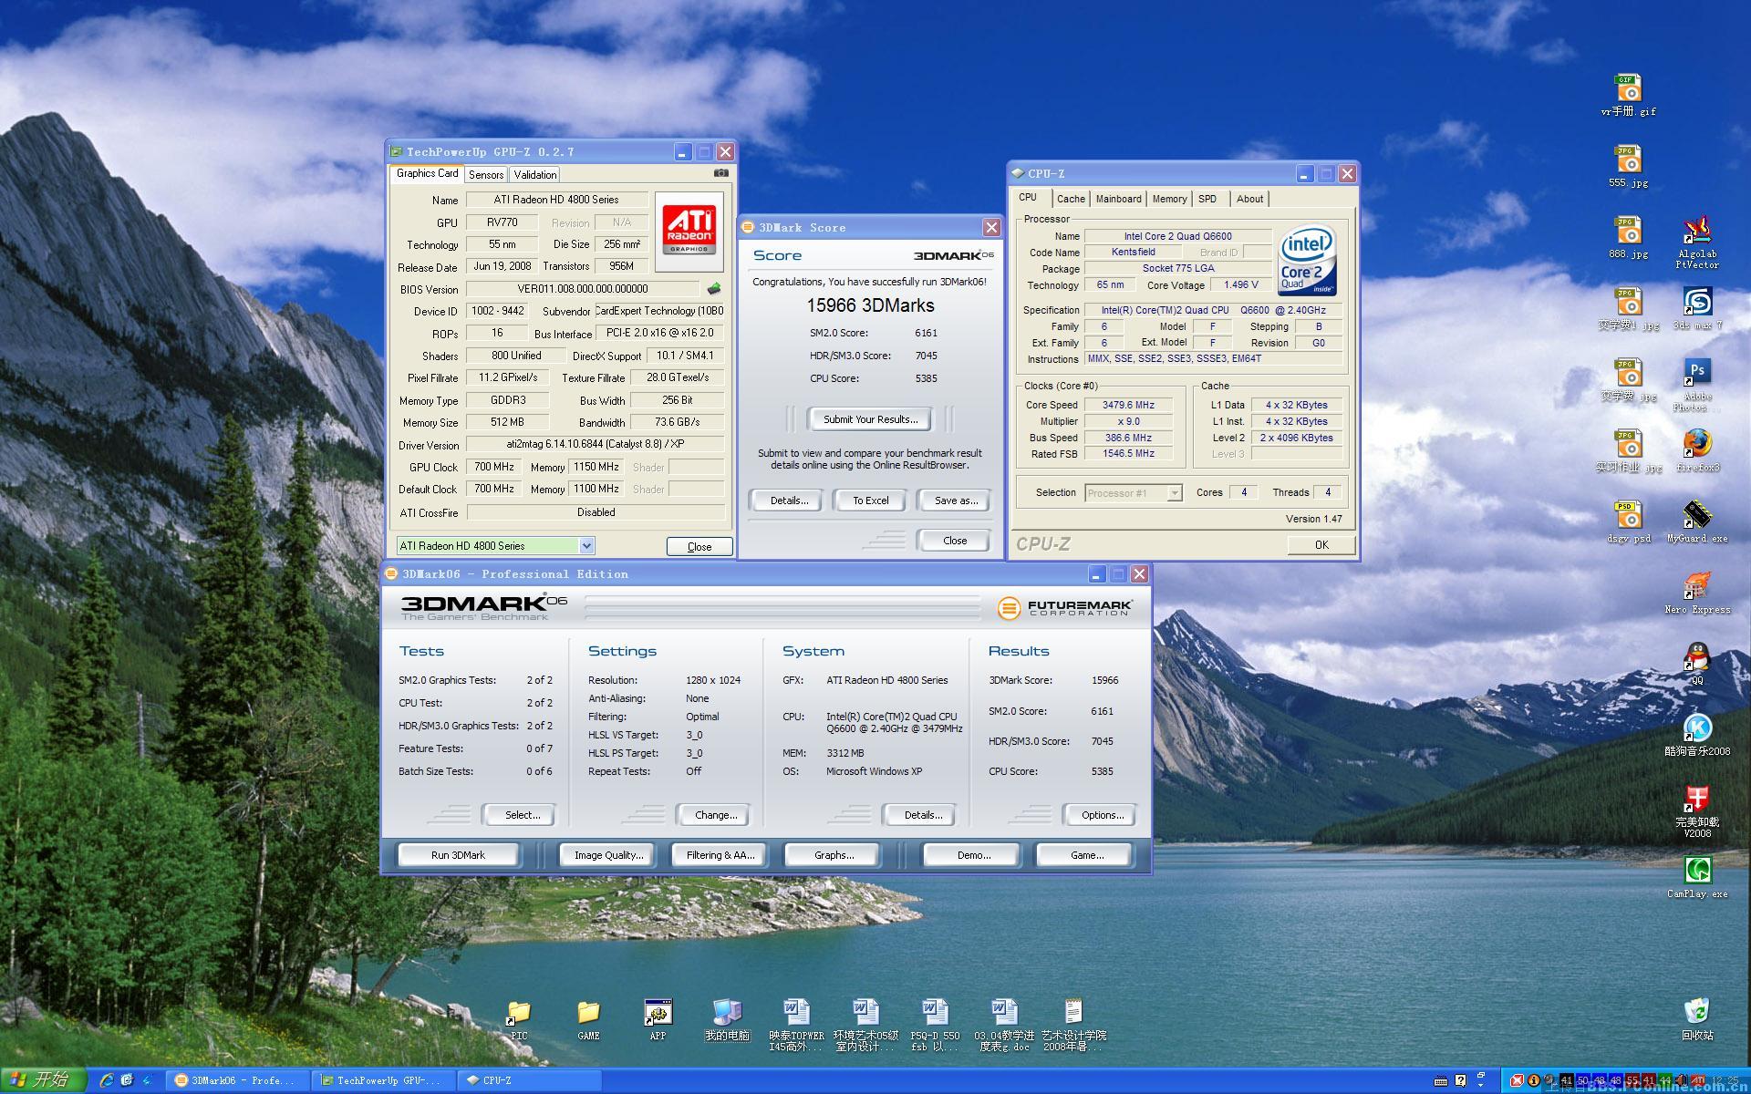Image resolution: width=1751 pixels, height=1094 pixels.
Task: Open Filtering & AA settings in 3DMark06
Action: pos(720,855)
